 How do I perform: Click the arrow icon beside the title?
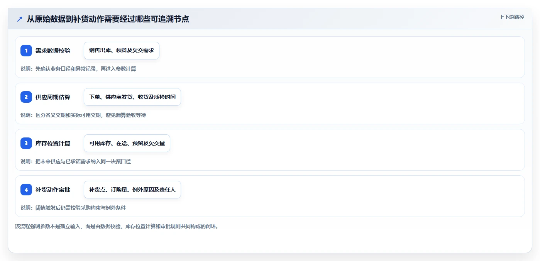click(x=20, y=19)
